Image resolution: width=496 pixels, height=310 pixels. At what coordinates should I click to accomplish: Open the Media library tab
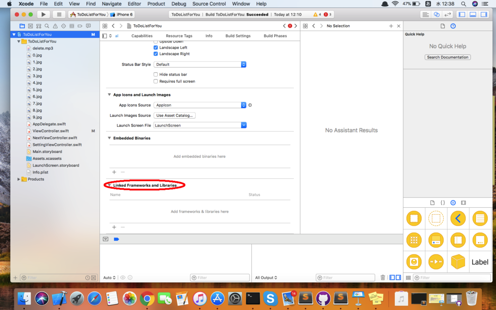click(x=464, y=203)
